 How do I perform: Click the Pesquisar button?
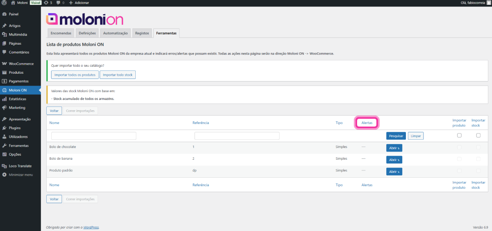tap(396, 136)
